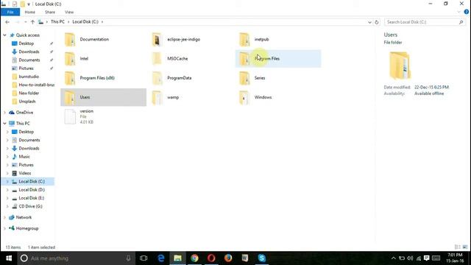Expand the ribbon chevron
Screen dimensions: 471x265
tap(458, 12)
